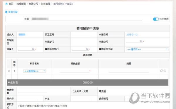Copy row 1 with the duplicate icon
Viewport: 176px width, 109px height.
tap(161, 71)
